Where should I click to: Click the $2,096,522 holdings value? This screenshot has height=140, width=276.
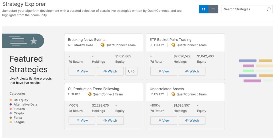point(182,56)
